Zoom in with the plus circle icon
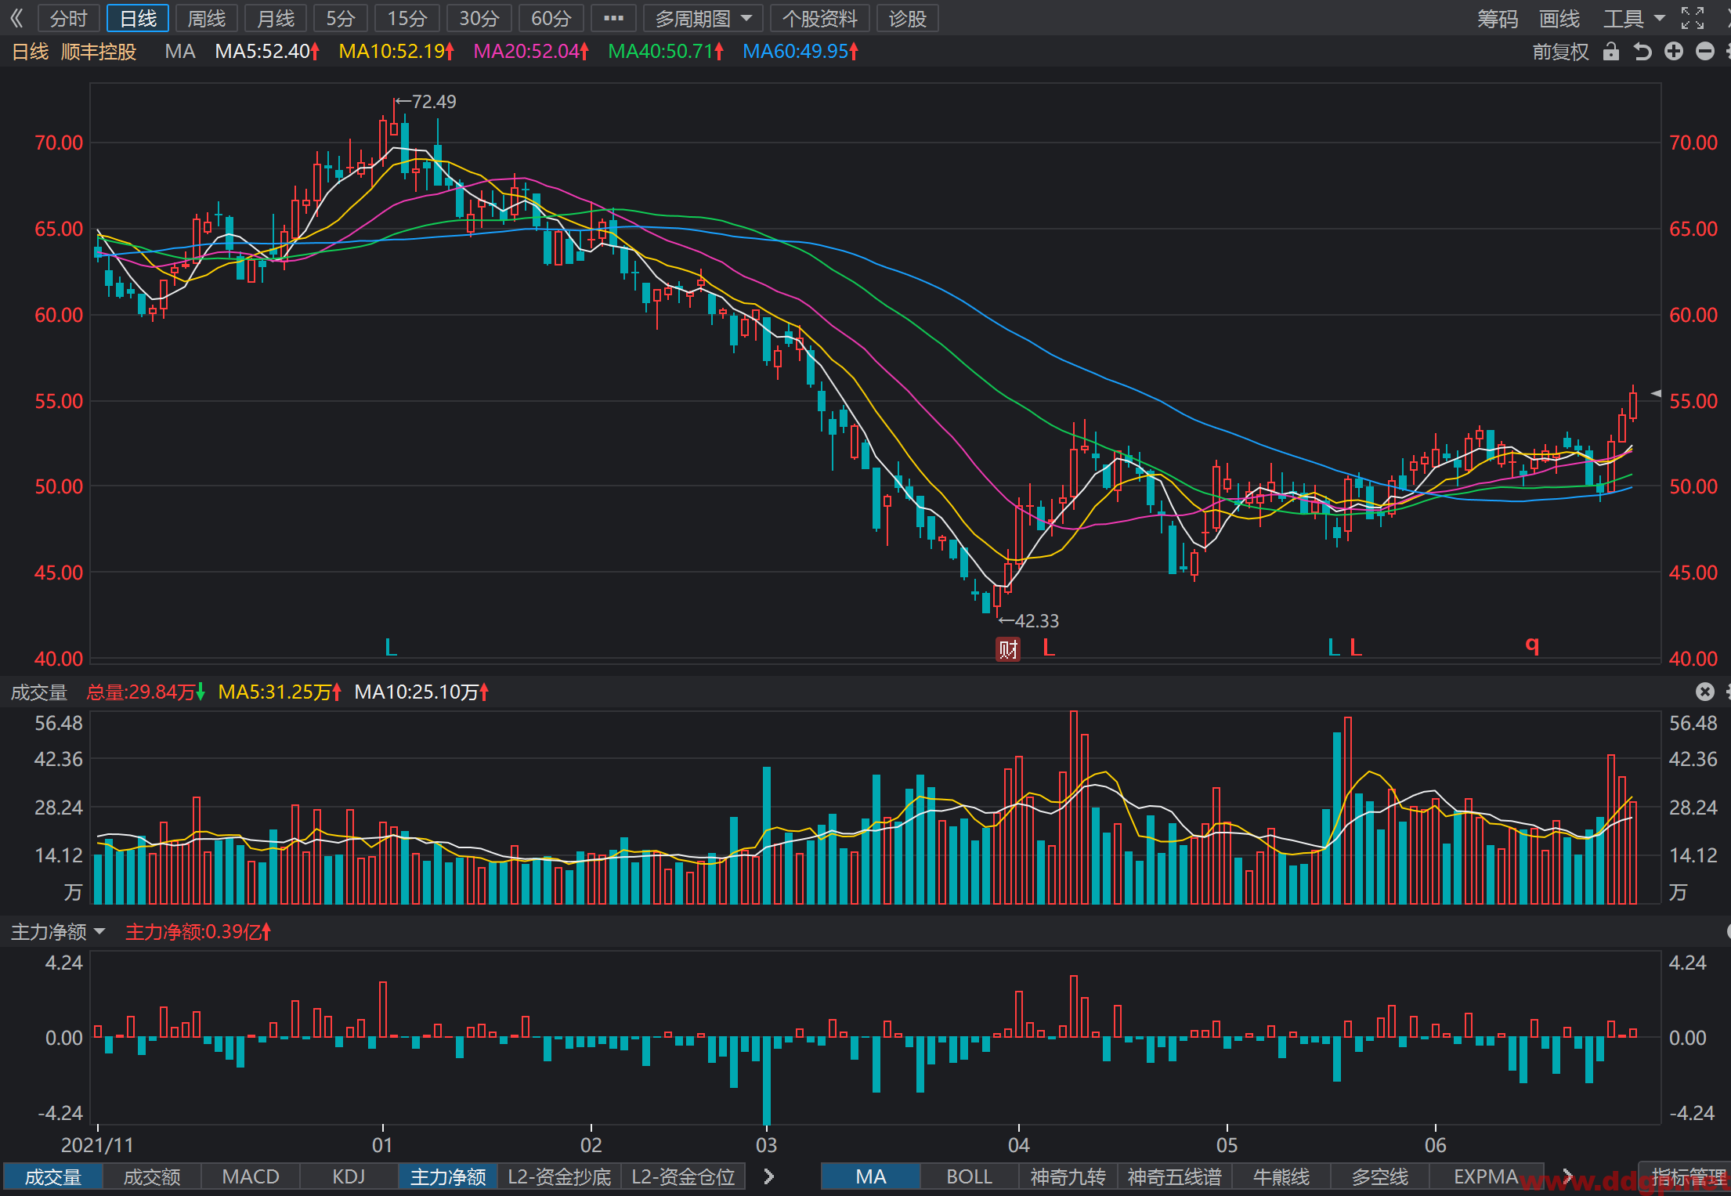Image resolution: width=1731 pixels, height=1196 pixels. (x=1674, y=52)
